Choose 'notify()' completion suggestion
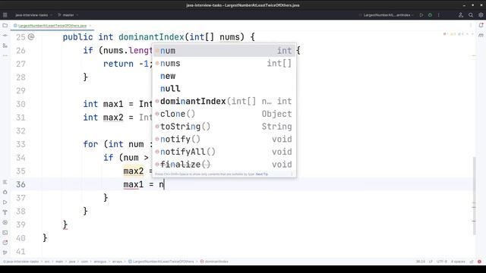Viewport: 486px width, 273px height. coord(224,139)
